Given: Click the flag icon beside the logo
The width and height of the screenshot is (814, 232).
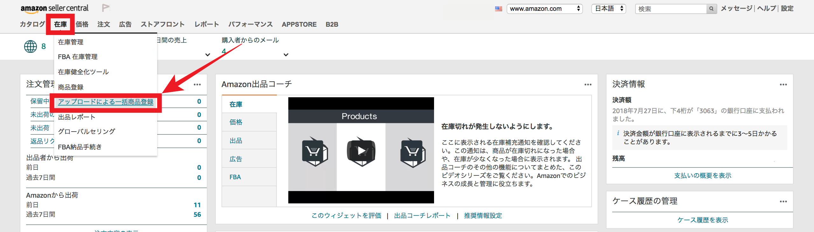Looking at the screenshot, I should pos(106,8).
